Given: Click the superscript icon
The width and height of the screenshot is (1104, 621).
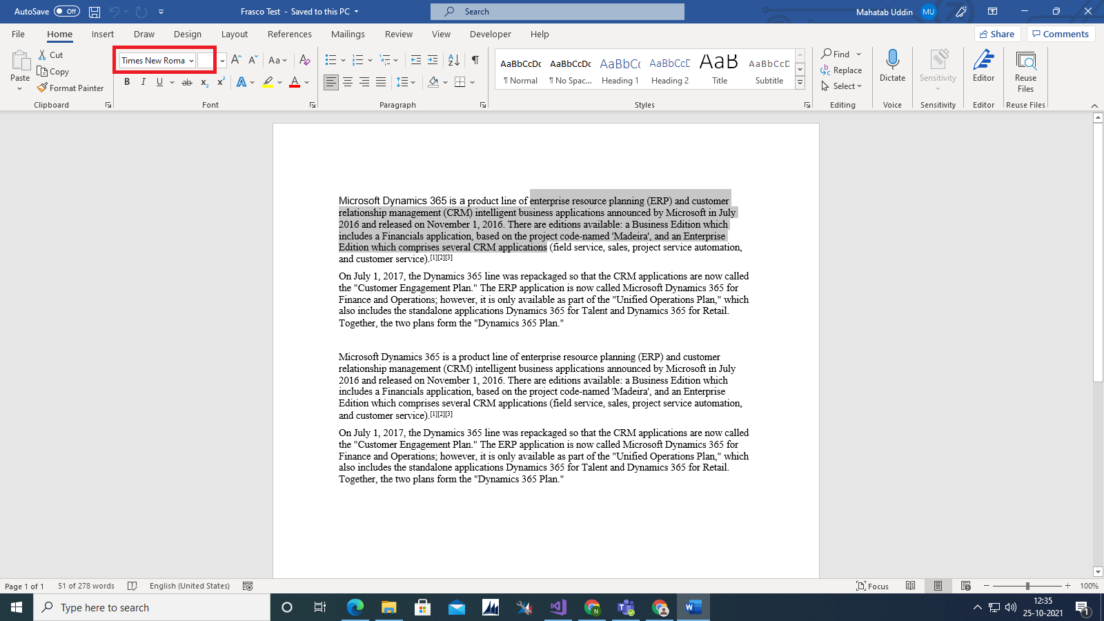Looking at the screenshot, I should pos(220,81).
